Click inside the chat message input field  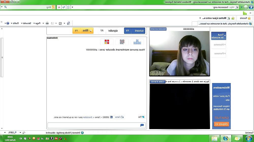[97, 125]
